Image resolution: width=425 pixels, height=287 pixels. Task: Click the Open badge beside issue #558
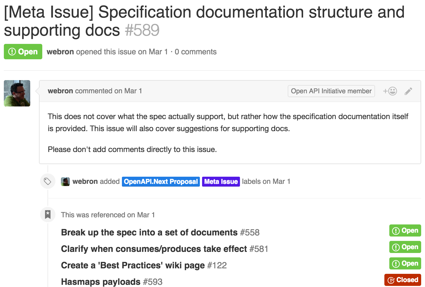point(405,230)
